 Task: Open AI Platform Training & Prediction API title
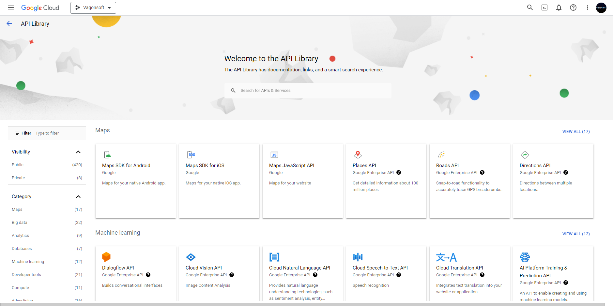tap(544, 272)
